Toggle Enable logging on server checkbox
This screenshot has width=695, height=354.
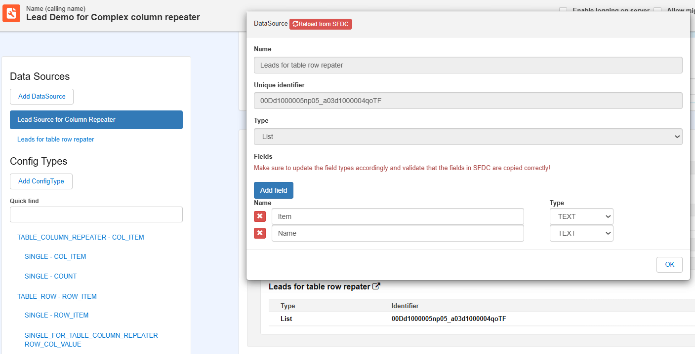coord(563,10)
